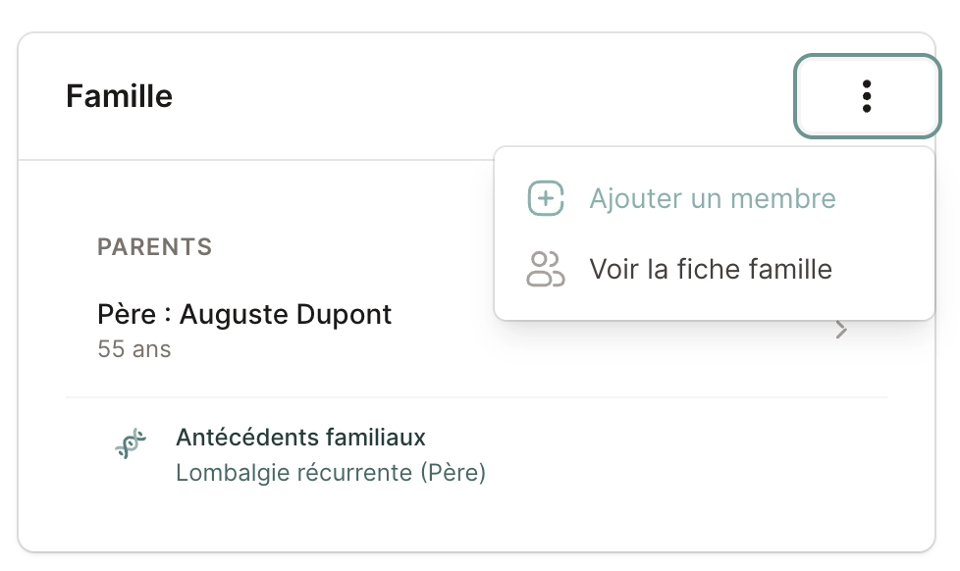Click the PARENTS section header
The width and height of the screenshot is (960, 571).
(x=154, y=247)
